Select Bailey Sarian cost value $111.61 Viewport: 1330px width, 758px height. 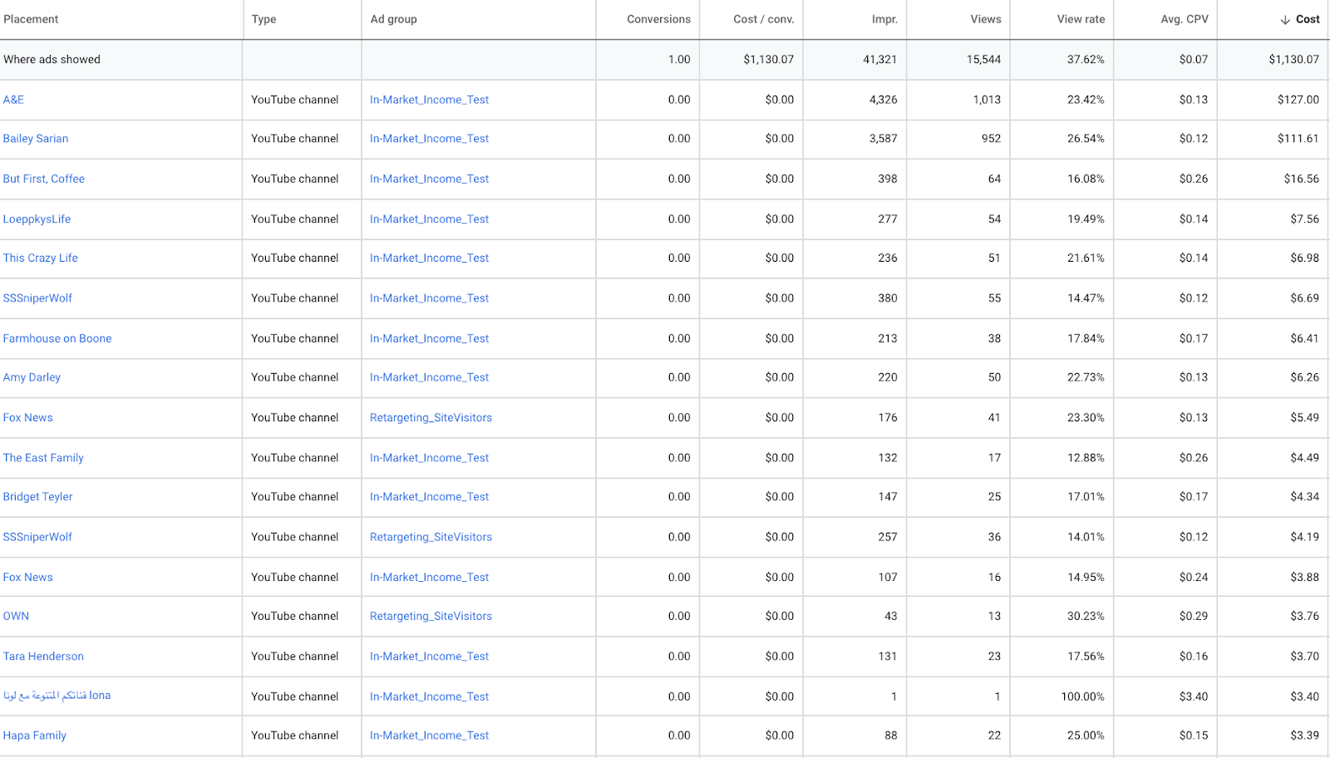click(1298, 139)
